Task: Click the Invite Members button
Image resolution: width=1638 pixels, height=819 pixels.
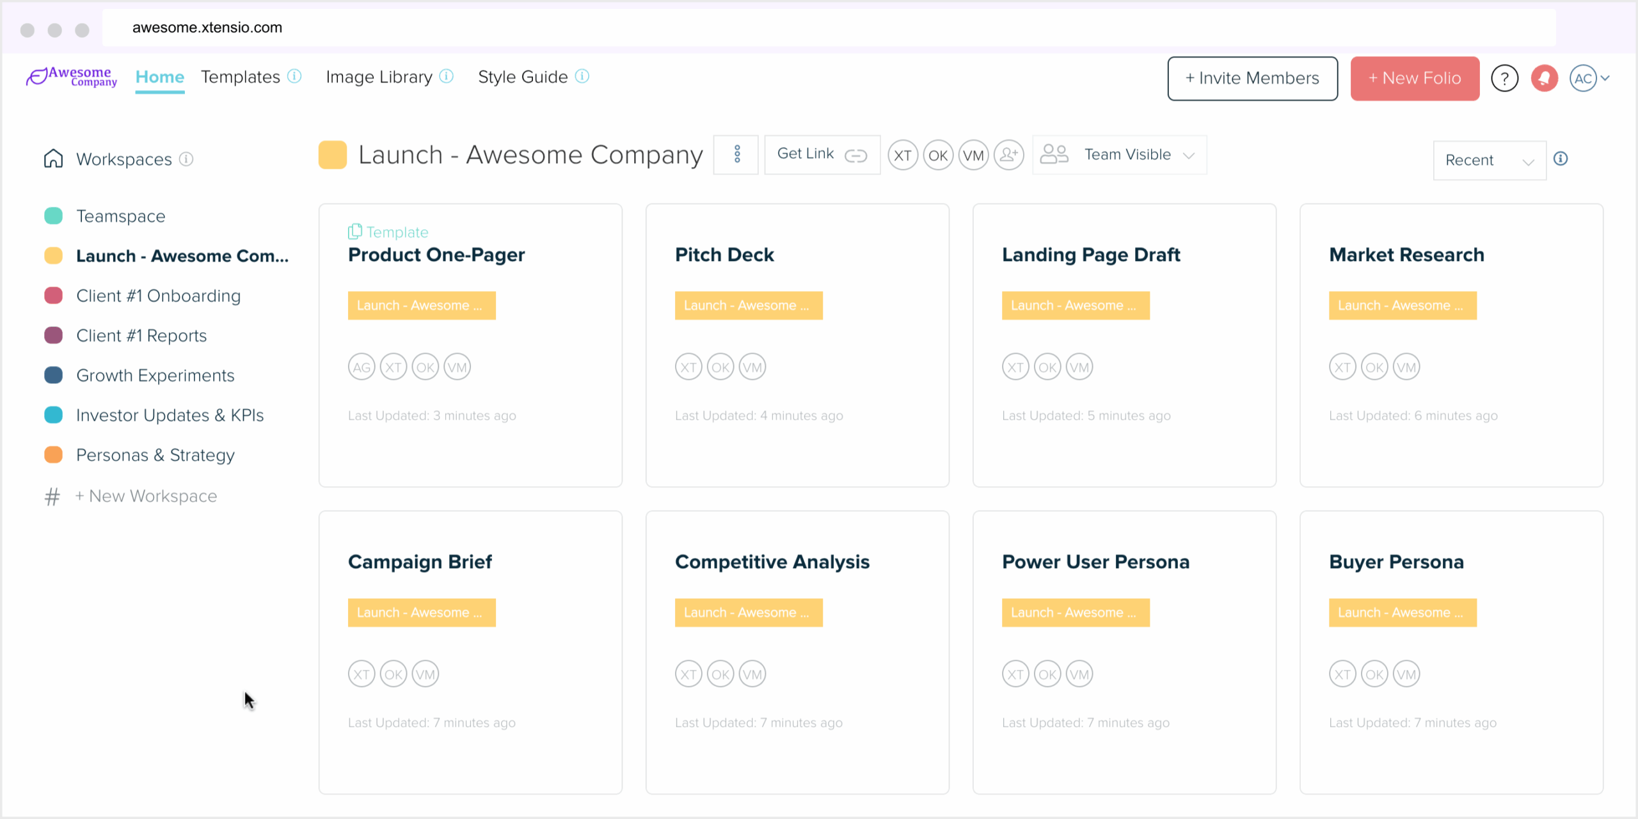Action: point(1252,78)
